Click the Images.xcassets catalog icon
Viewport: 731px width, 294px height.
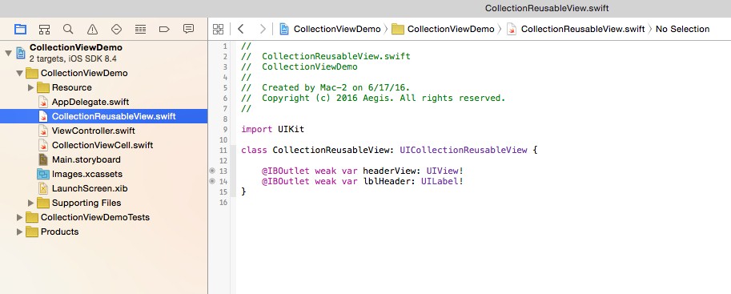[43, 174]
